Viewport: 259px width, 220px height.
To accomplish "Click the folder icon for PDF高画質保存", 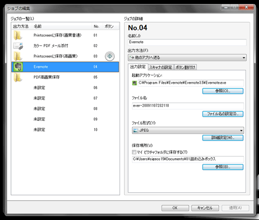I will point(18,77).
